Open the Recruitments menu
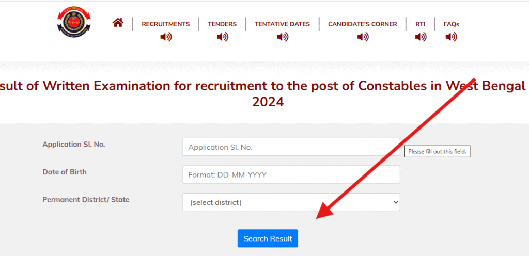The image size is (529, 256). pyautogui.click(x=165, y=24)
